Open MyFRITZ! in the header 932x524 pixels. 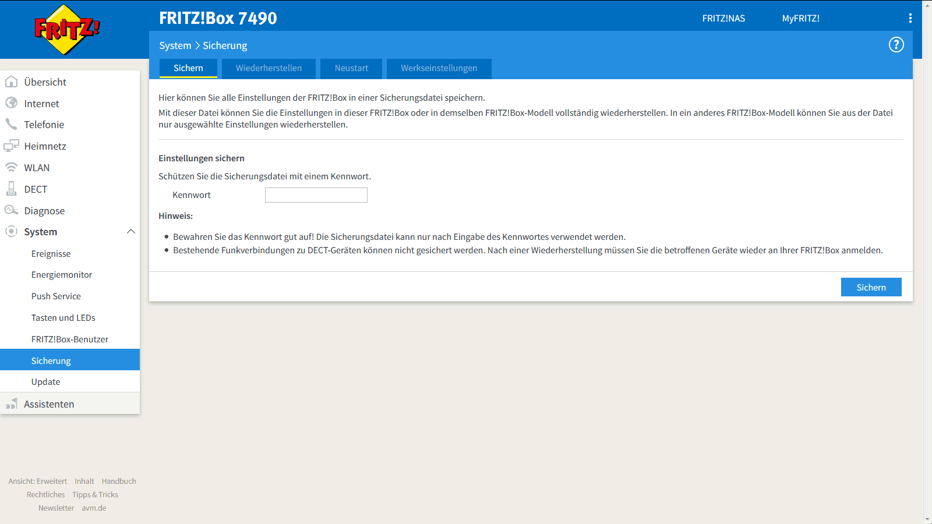[801, 18]
